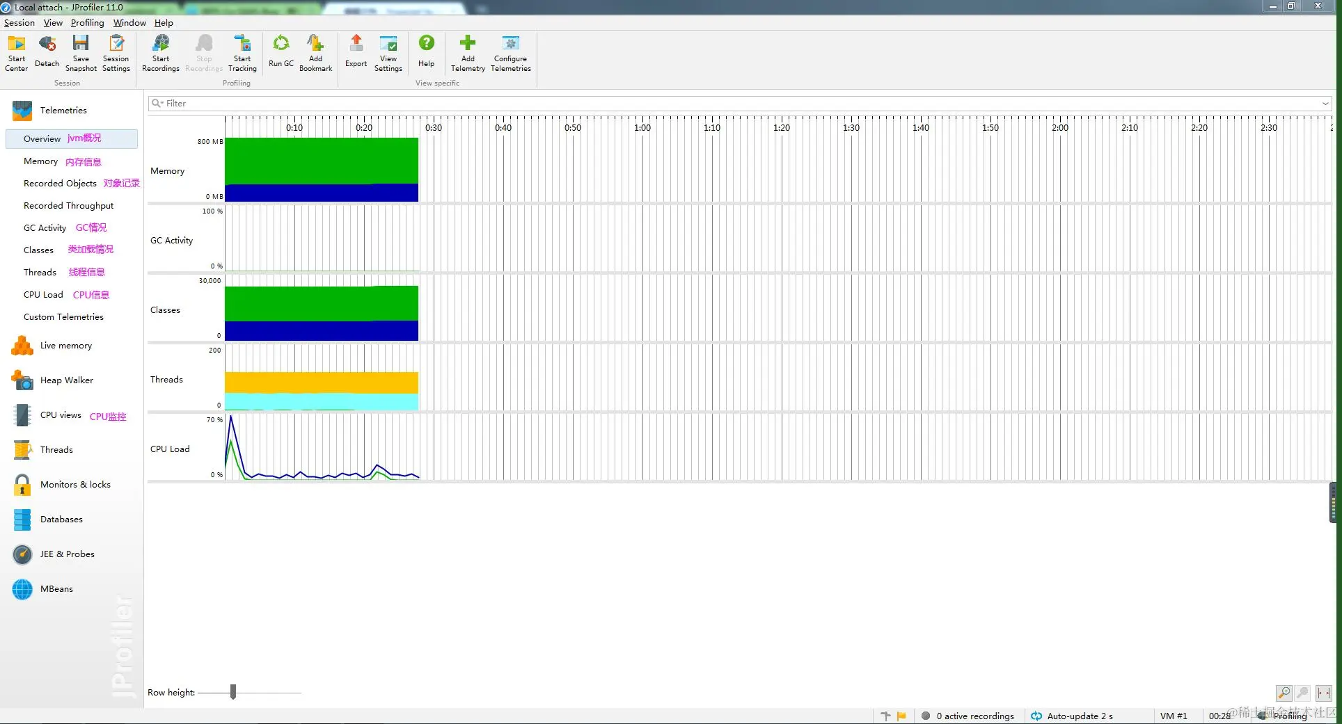This screenshot has height=724, width=1342.
Task: Click inside the Filter input field
Action: click(739, 104)
